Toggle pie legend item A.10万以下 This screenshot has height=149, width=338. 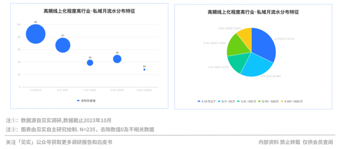pyautogui.click(x=207, y=101)
